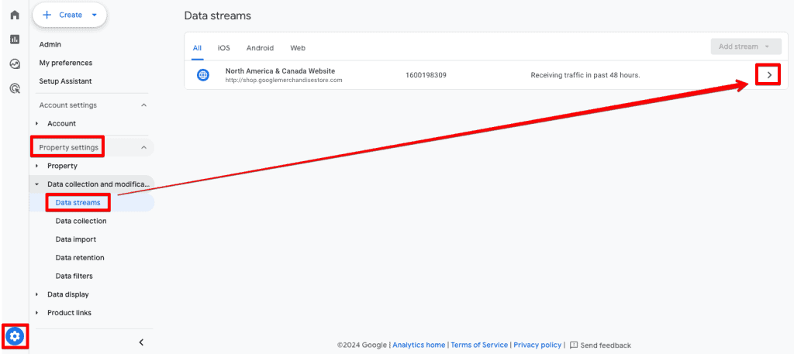Viewport: 794px width, 354px height.
Task: Select Data streams in the sidebar
Action: (78, 203)
